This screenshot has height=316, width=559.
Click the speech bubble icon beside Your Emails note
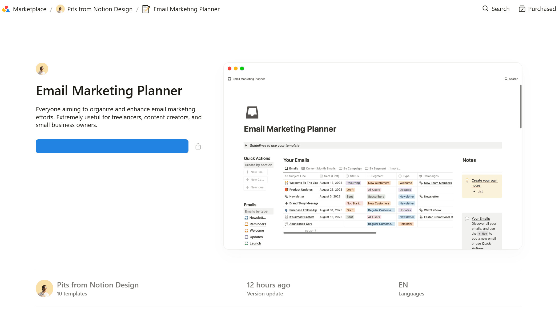click(x=467, y=219)
